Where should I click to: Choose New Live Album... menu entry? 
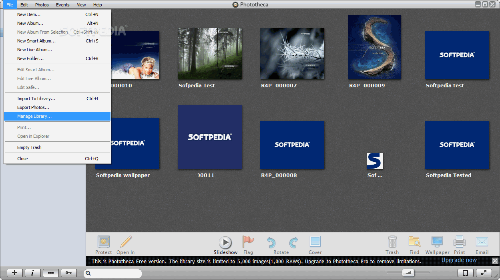(x=57, y=50)
